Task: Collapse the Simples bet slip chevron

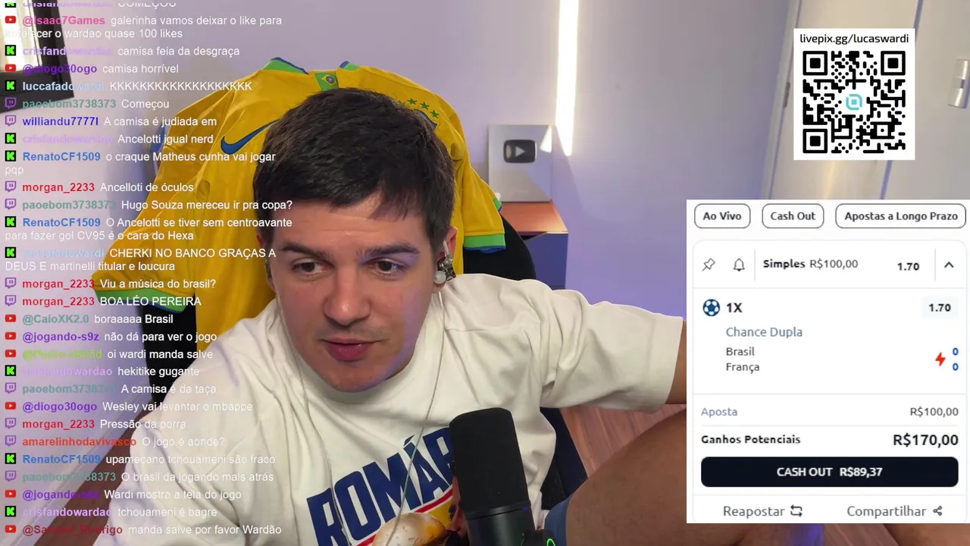Action: pyautogui.click(x=949, y=265)
